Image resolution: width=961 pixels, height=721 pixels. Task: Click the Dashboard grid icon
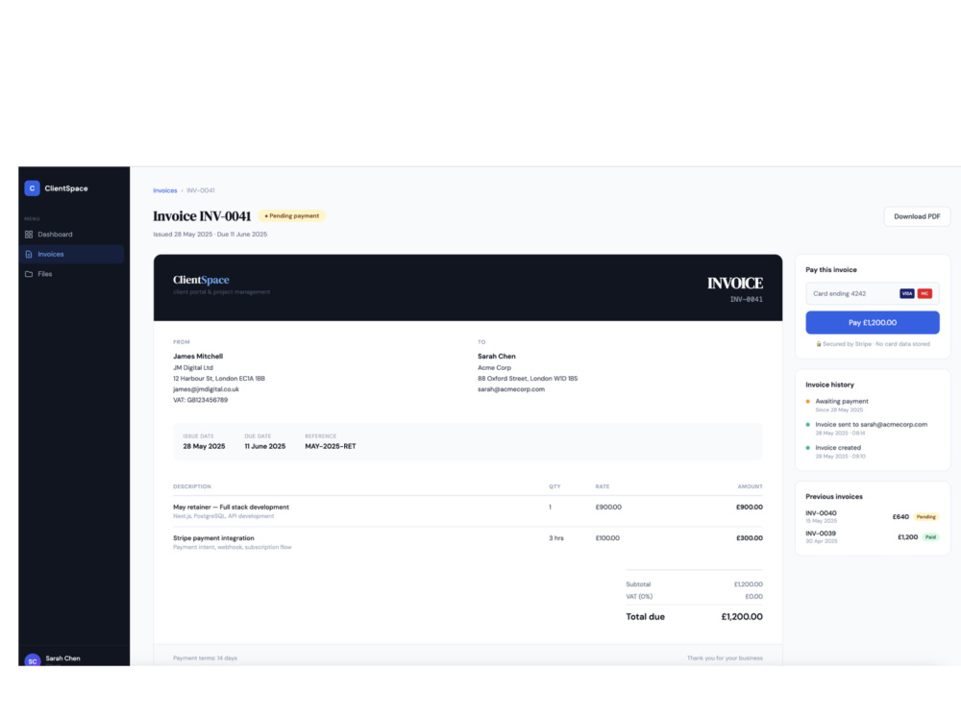[29, 235]
